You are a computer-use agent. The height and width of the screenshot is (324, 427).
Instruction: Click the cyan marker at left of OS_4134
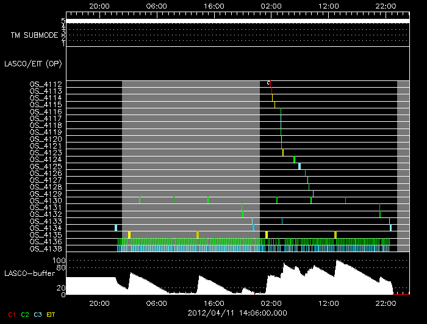[115, 228]
